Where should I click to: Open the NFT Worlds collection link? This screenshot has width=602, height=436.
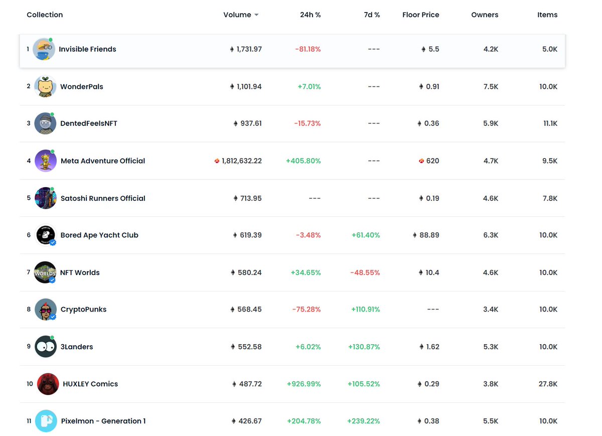tap(80, 272)
